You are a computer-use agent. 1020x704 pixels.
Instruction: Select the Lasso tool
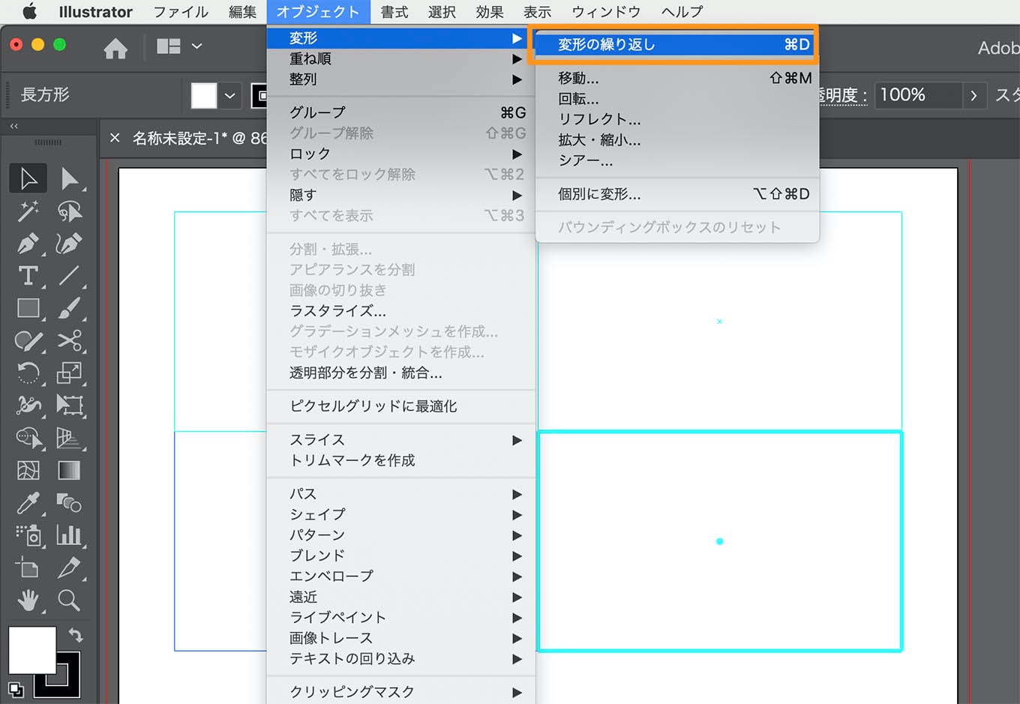tap(70, 211)
